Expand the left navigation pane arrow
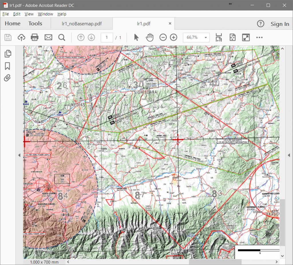Image resolution: width=293 pixels, height=265 pixels. tap(19, 155)
